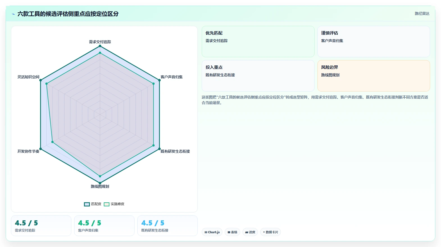Image resolution: width=441 pixels, height=247 pixels.
Task: Click 需求交付追踪 text in 优先匹配 card
Action: tap(217, 41)
